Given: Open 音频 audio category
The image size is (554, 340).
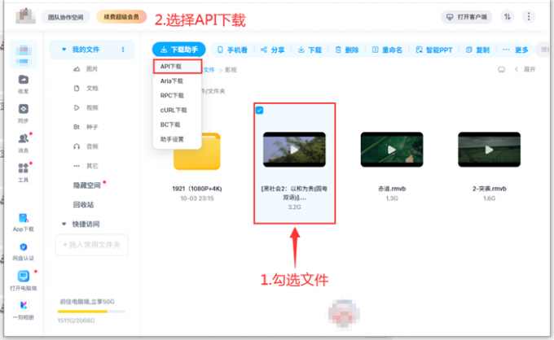Looking at the screenshot, I should click(86, 146).
